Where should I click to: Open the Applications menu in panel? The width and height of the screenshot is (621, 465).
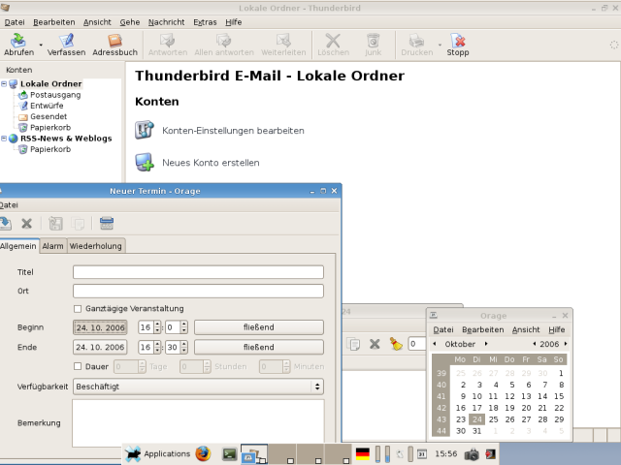[157, 454]
